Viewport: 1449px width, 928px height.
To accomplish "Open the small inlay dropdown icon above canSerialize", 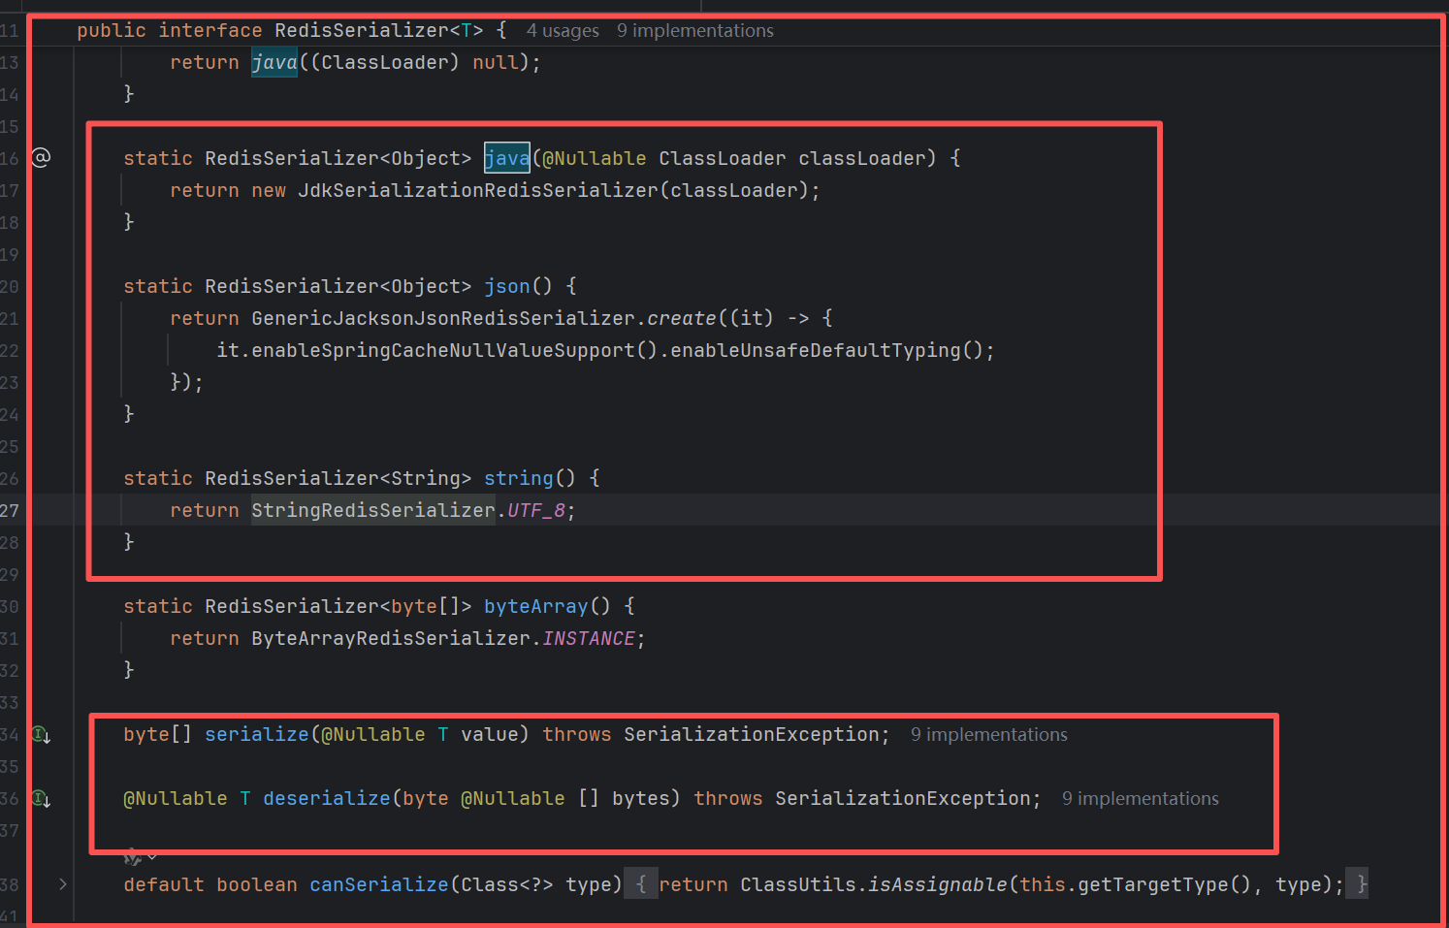I will pyautogui.click(x=141, y=857).
